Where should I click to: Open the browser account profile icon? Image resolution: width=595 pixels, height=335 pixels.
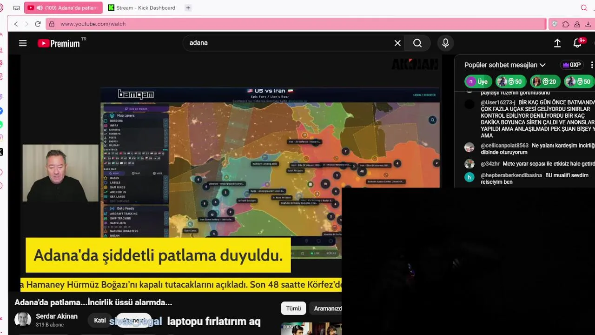tap(577, 24)
